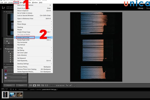Click the Hard Drive publish service icon
Screen dimensions: 150x100
(x=6, y=67)
